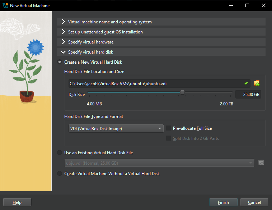Image resolution: width=272 pixels, height=210 pixels.
Task: Select Create a New Virtual Hard Disk
Action: (x=60, y=62)
